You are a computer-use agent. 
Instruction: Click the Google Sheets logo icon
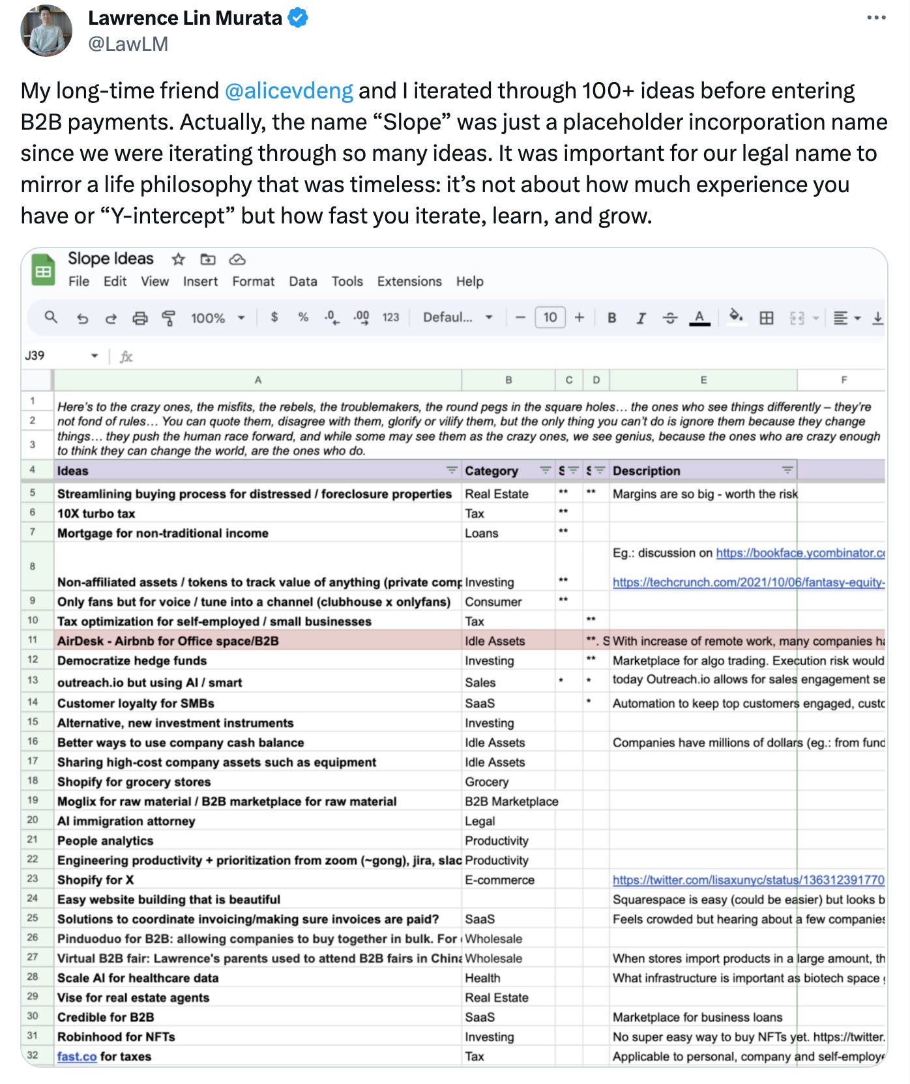[44, 270]
